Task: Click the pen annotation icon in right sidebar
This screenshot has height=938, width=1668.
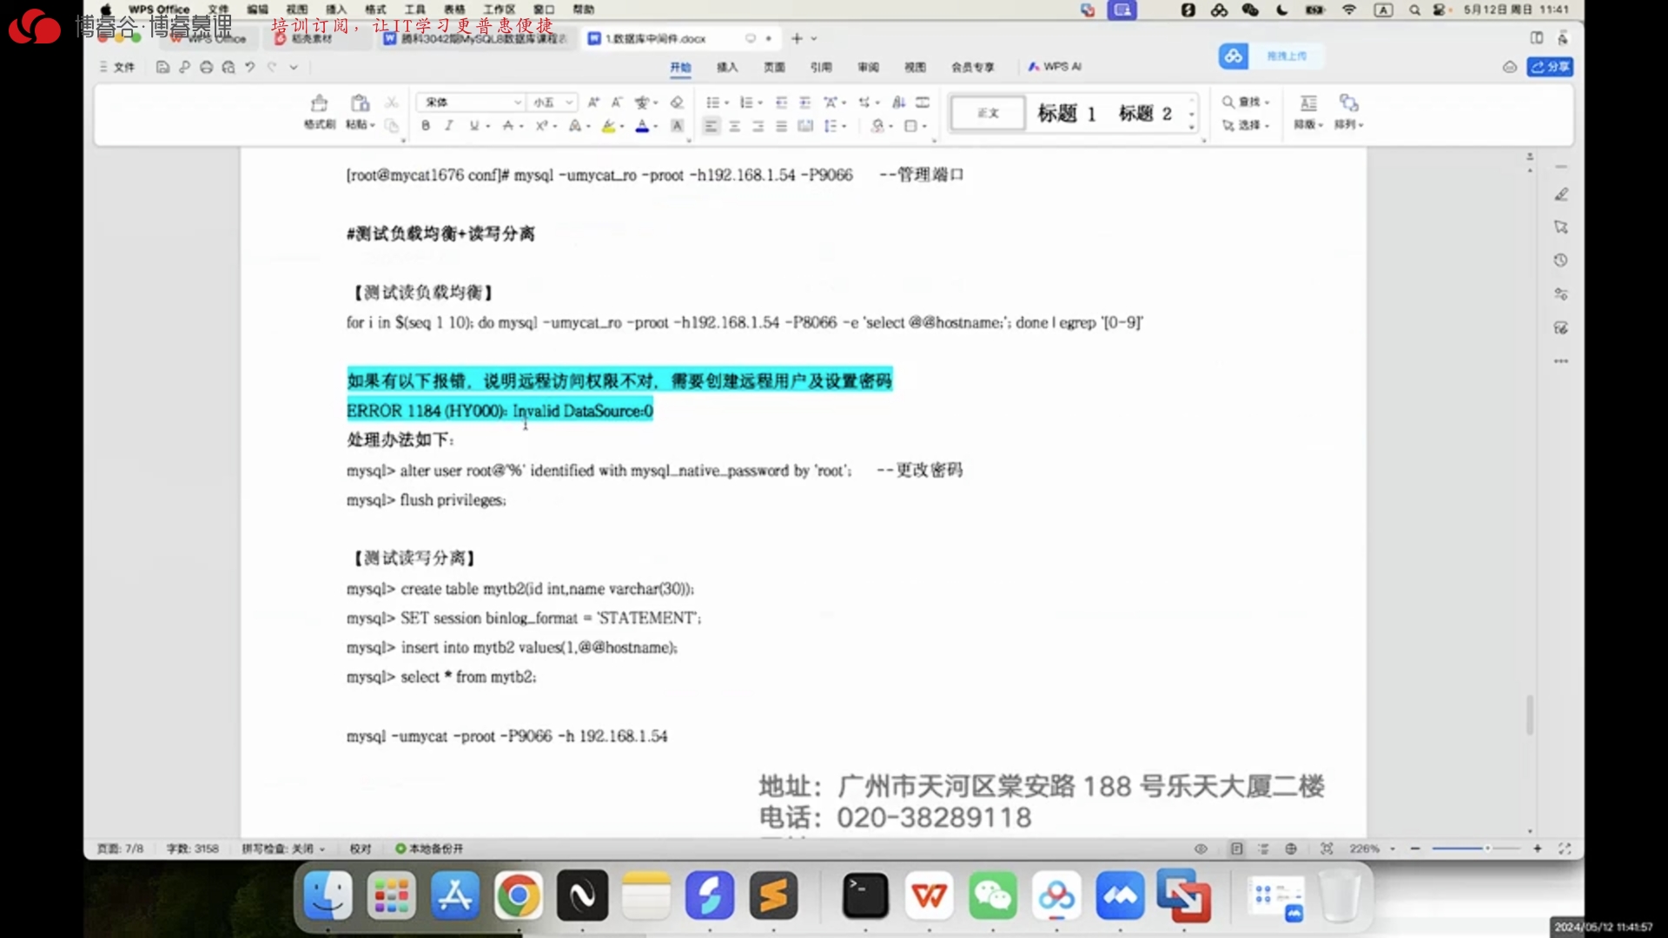Action: [1561, 195]
